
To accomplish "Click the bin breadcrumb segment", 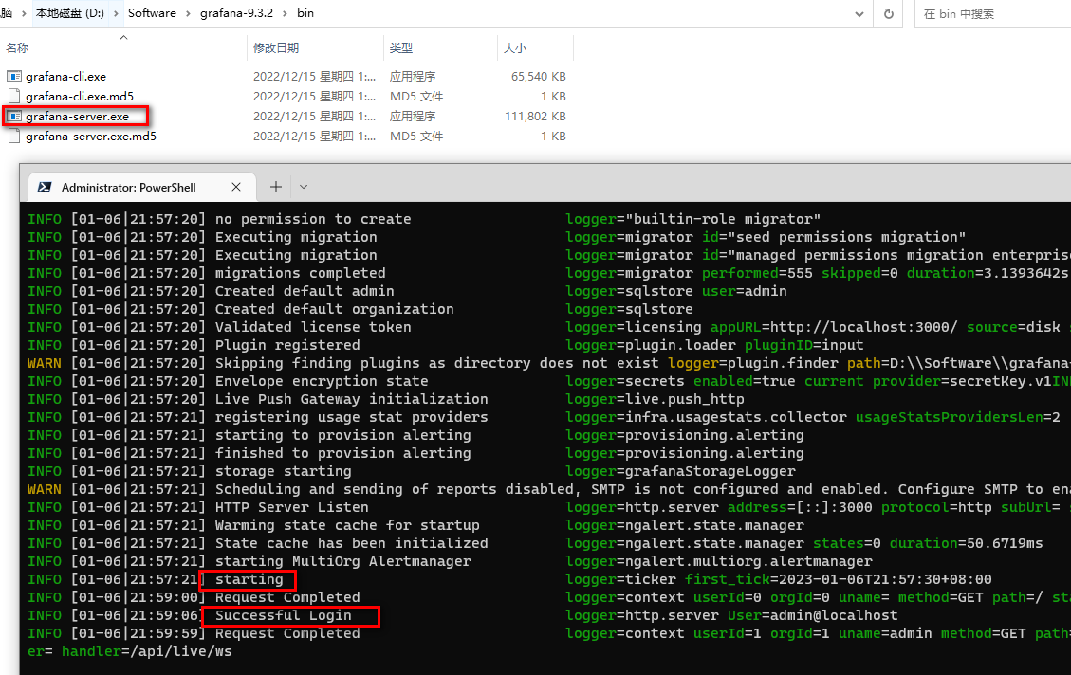I will point(305,13).
